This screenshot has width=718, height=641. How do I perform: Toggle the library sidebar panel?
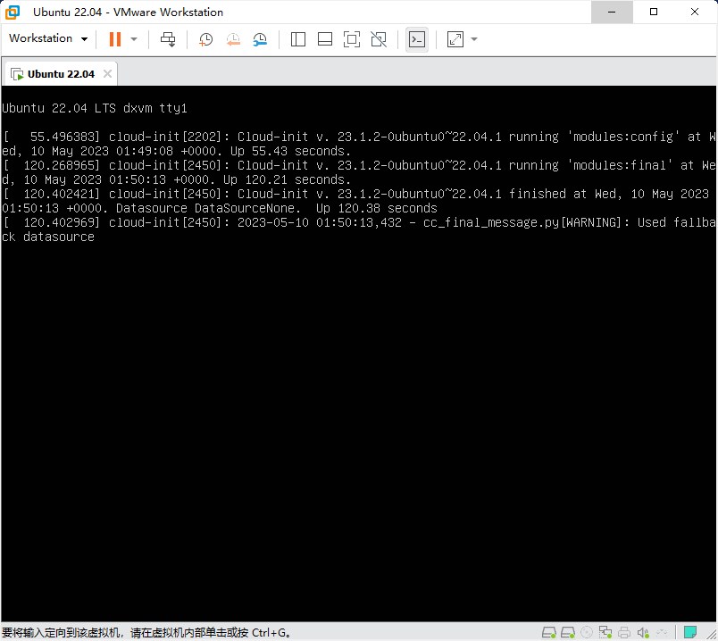[x=298, y=39]
